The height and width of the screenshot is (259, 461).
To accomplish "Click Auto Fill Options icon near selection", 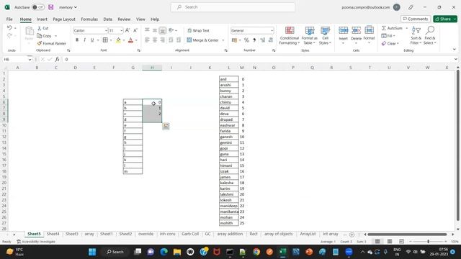I will 166,127.
